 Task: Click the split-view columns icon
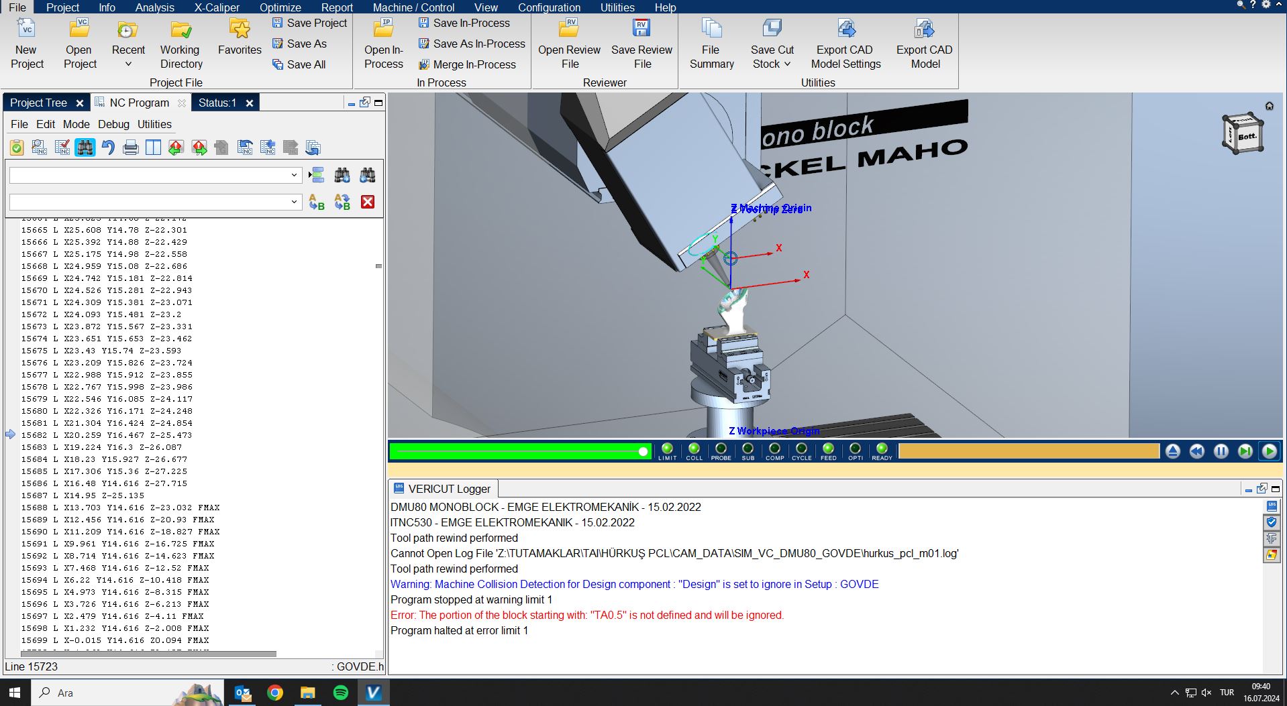tap(153, 148)
